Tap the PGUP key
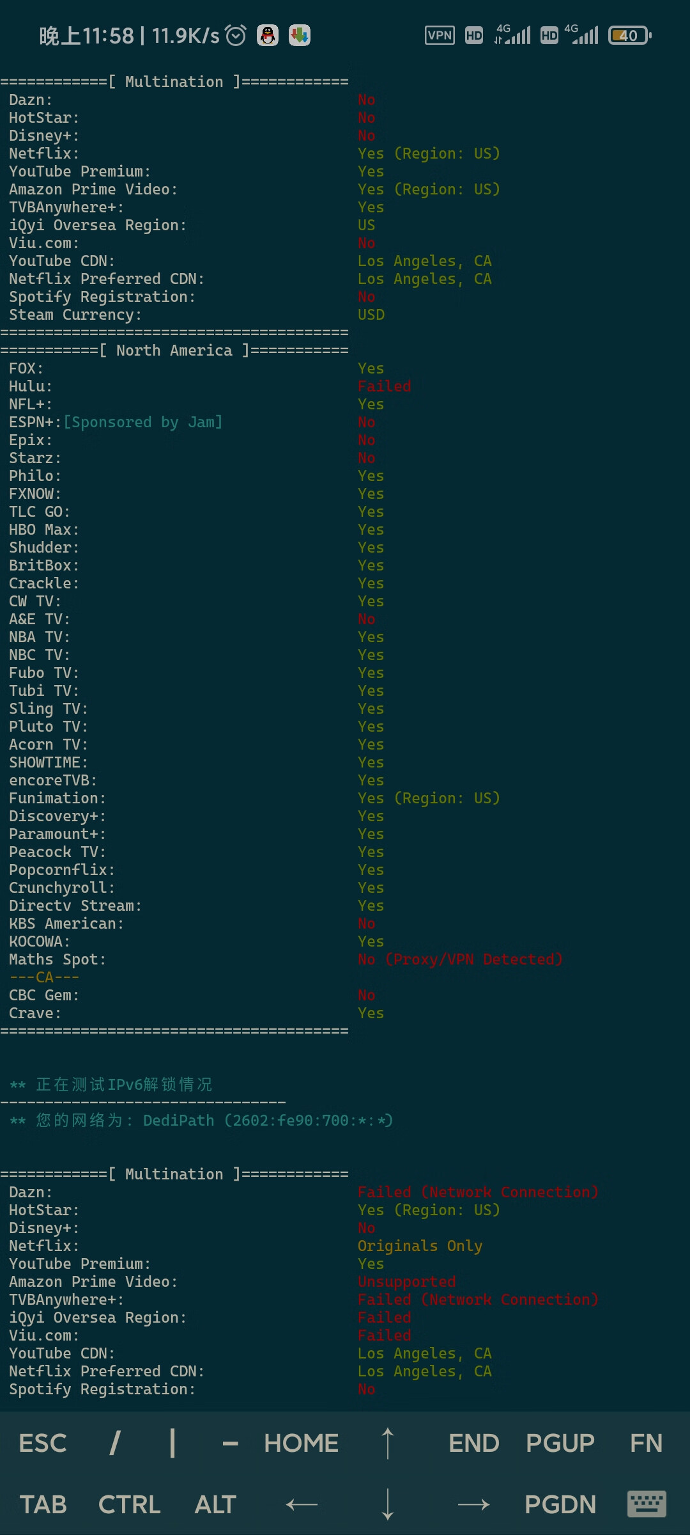This screenshot has width=690, height=1535. pos(560,1443)
